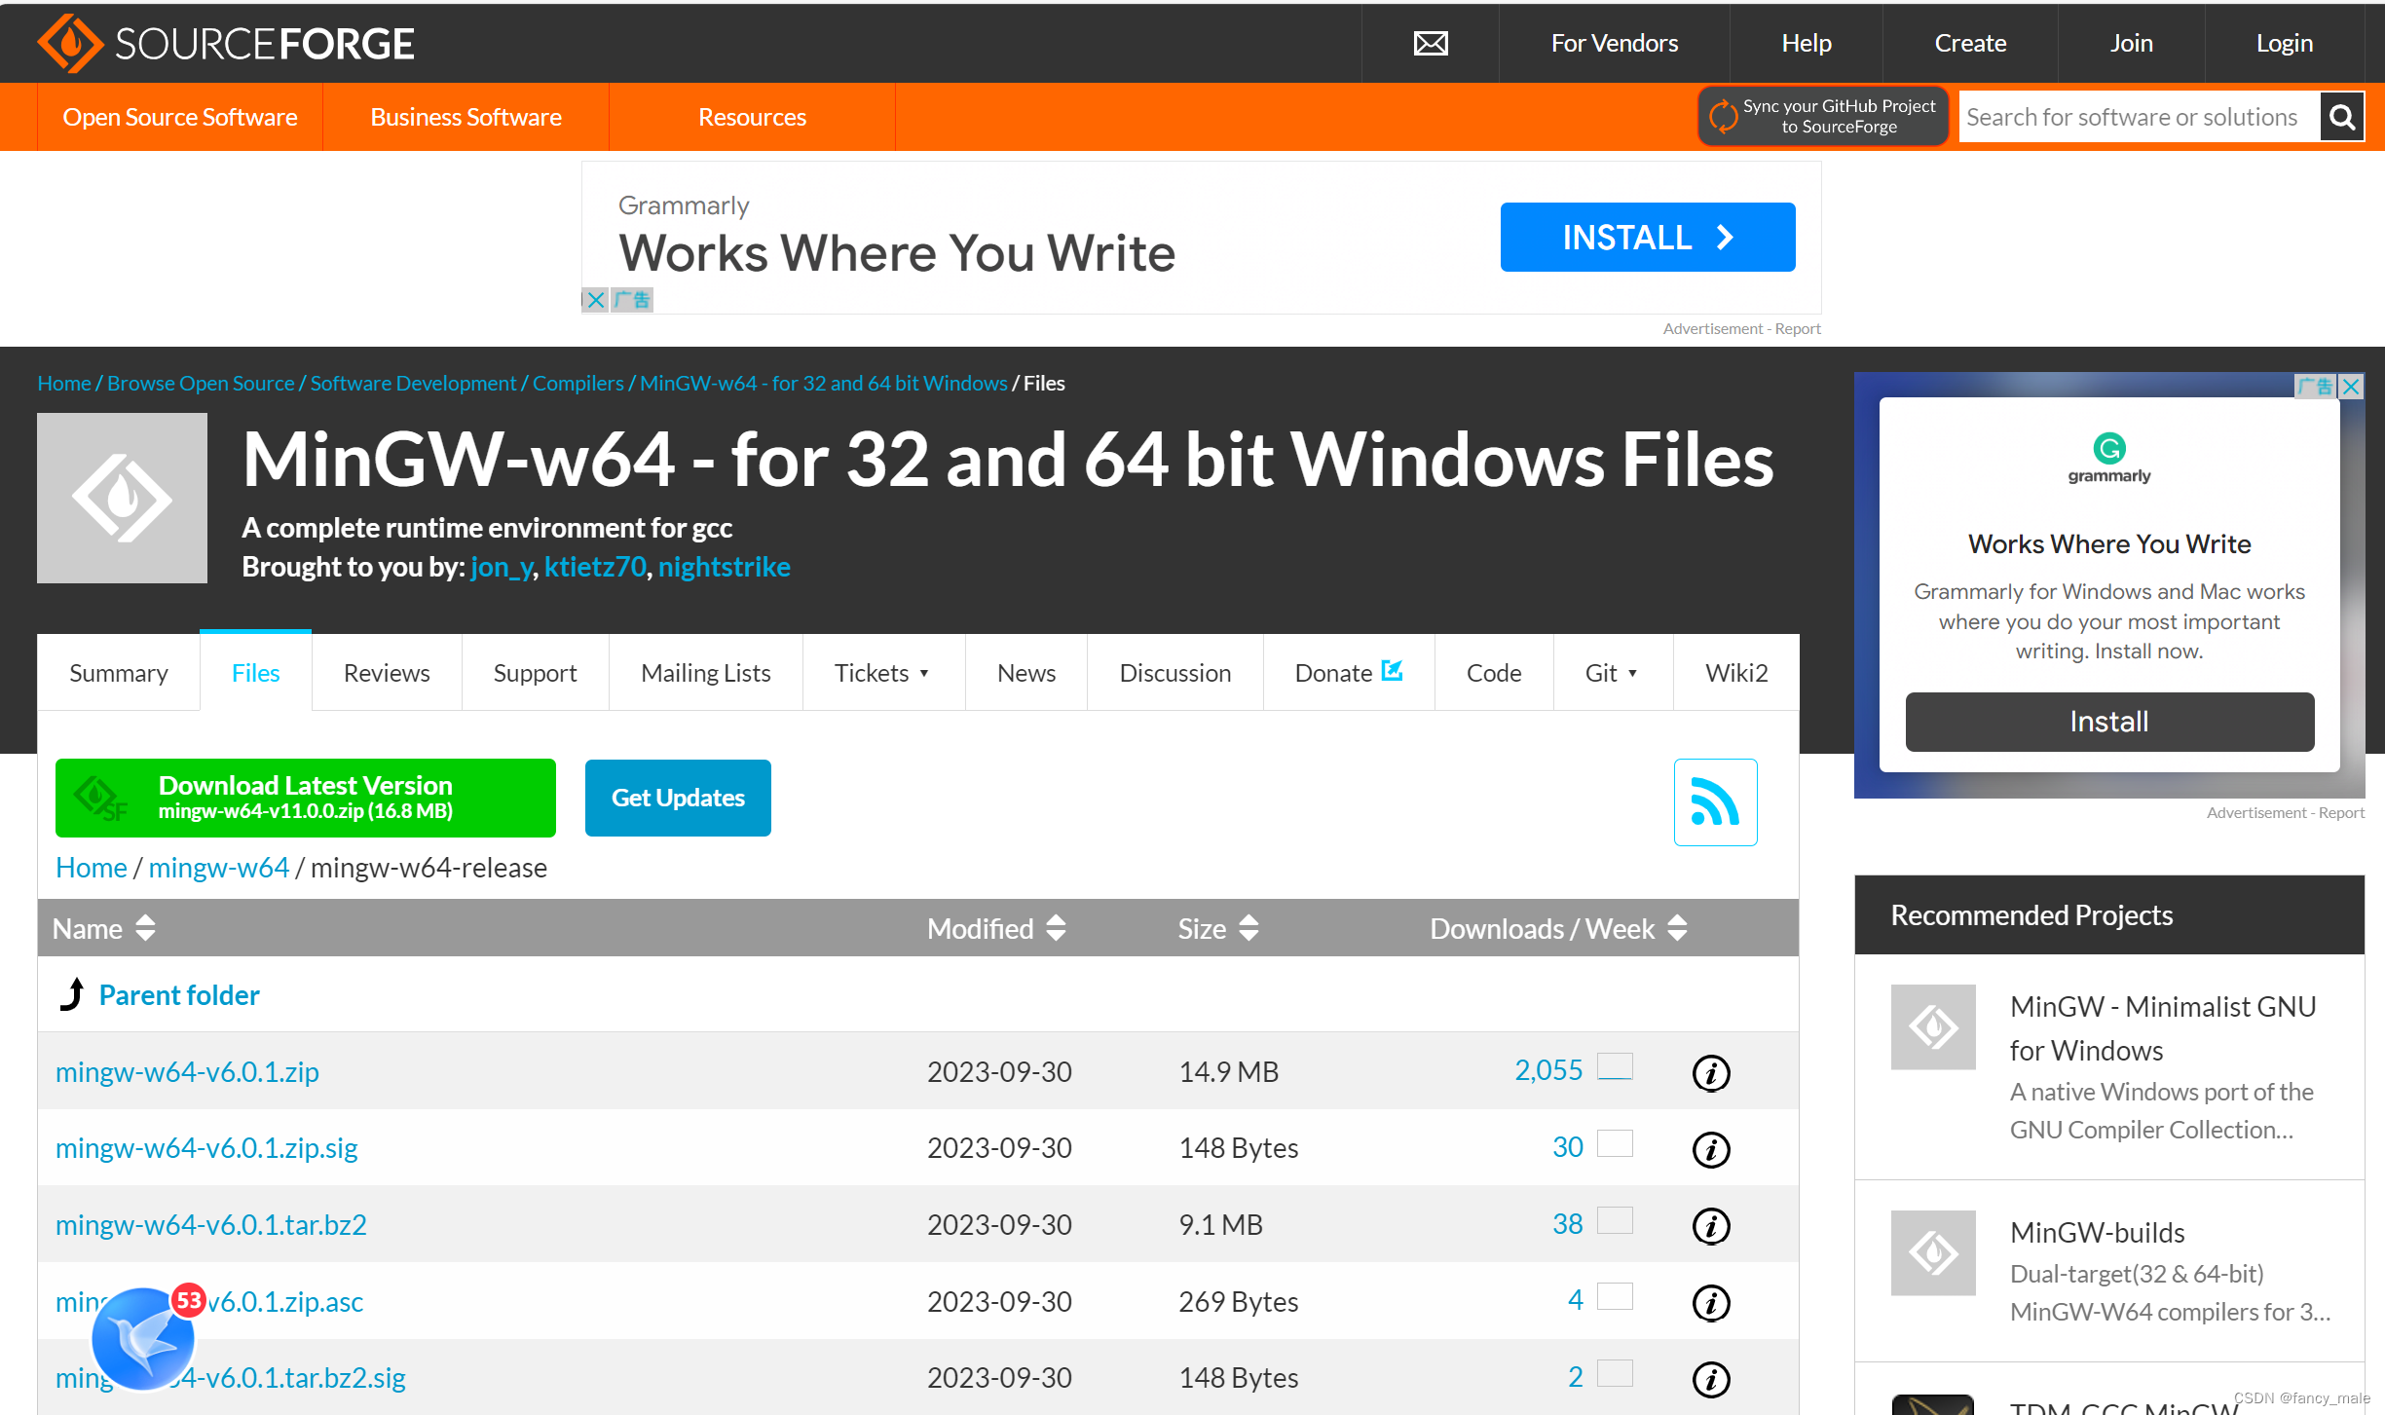Image resolution: width=2385 pixels, height=1415 pixels.
Task: Close the top Grammarly banner ad
Action: [596, 300]
